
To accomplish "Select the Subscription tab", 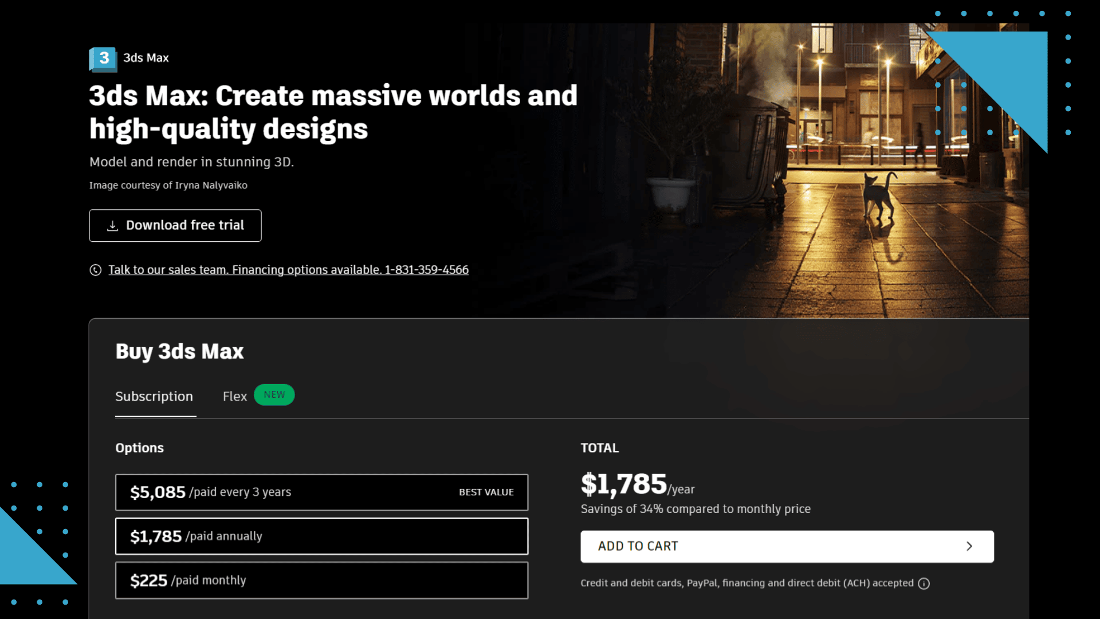I will (155, 396).
